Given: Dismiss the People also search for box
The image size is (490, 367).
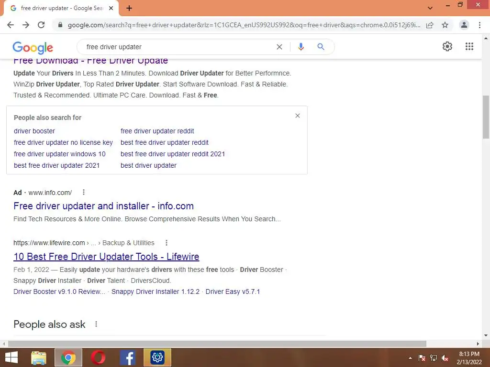Looking at the screenshot, I should pos(298,116).
